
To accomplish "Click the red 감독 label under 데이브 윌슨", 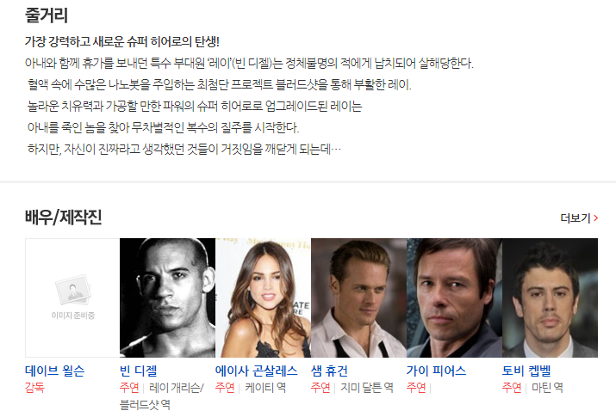I will (x=34, y=388).
